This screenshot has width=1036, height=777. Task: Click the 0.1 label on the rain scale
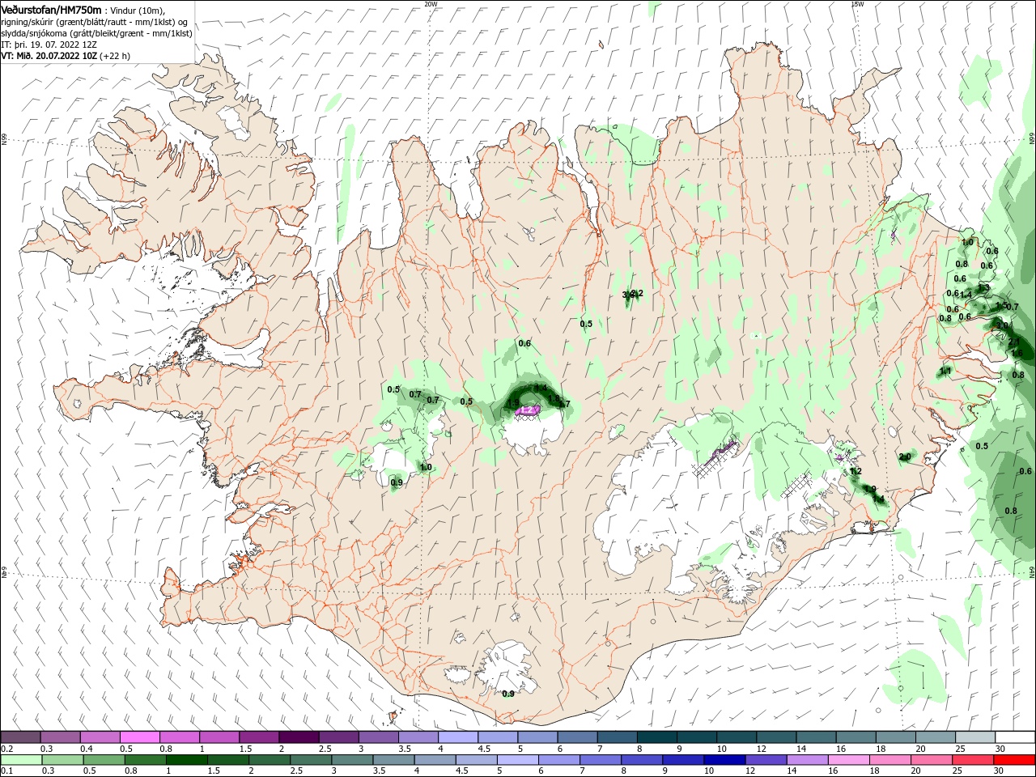(6, 771)
